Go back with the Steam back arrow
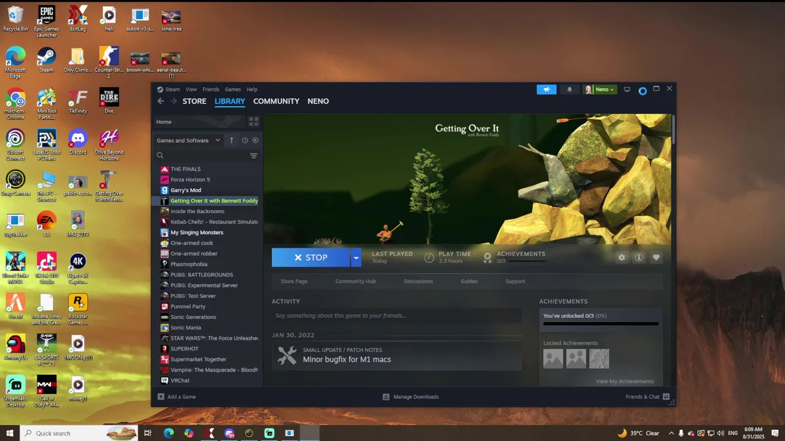 pos(161,101)
